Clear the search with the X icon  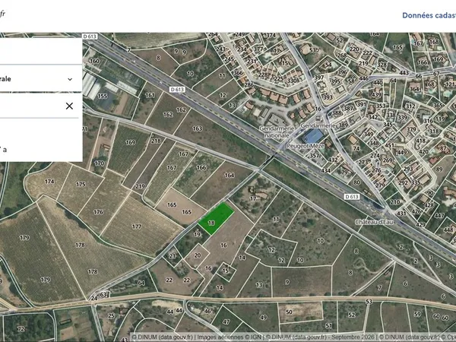[x=69, y=106]
